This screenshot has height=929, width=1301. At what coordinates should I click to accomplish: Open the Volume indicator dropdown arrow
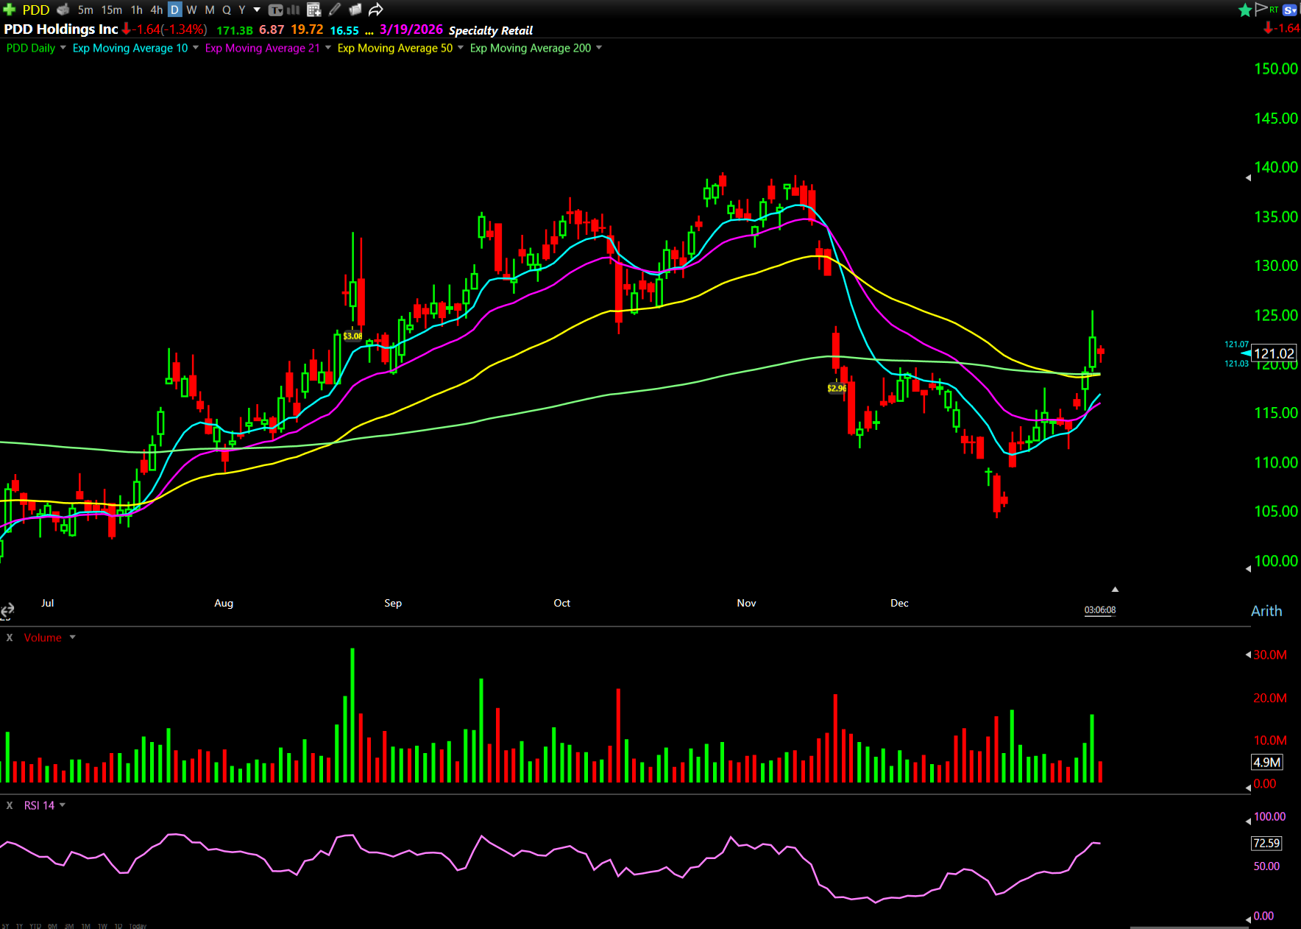pos(72,637)
